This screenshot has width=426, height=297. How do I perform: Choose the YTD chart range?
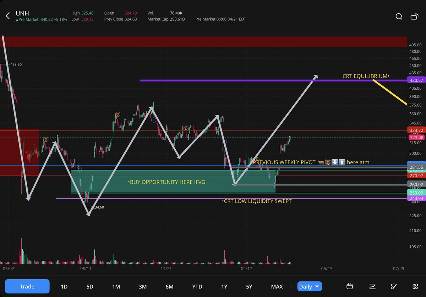click(197, 286)
